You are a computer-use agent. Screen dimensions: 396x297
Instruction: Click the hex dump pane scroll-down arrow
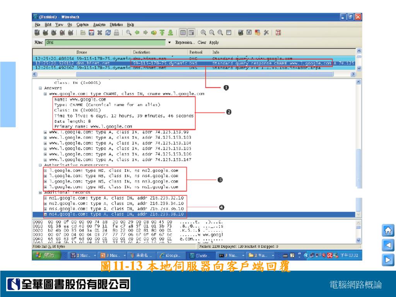[x=358, y=240]
